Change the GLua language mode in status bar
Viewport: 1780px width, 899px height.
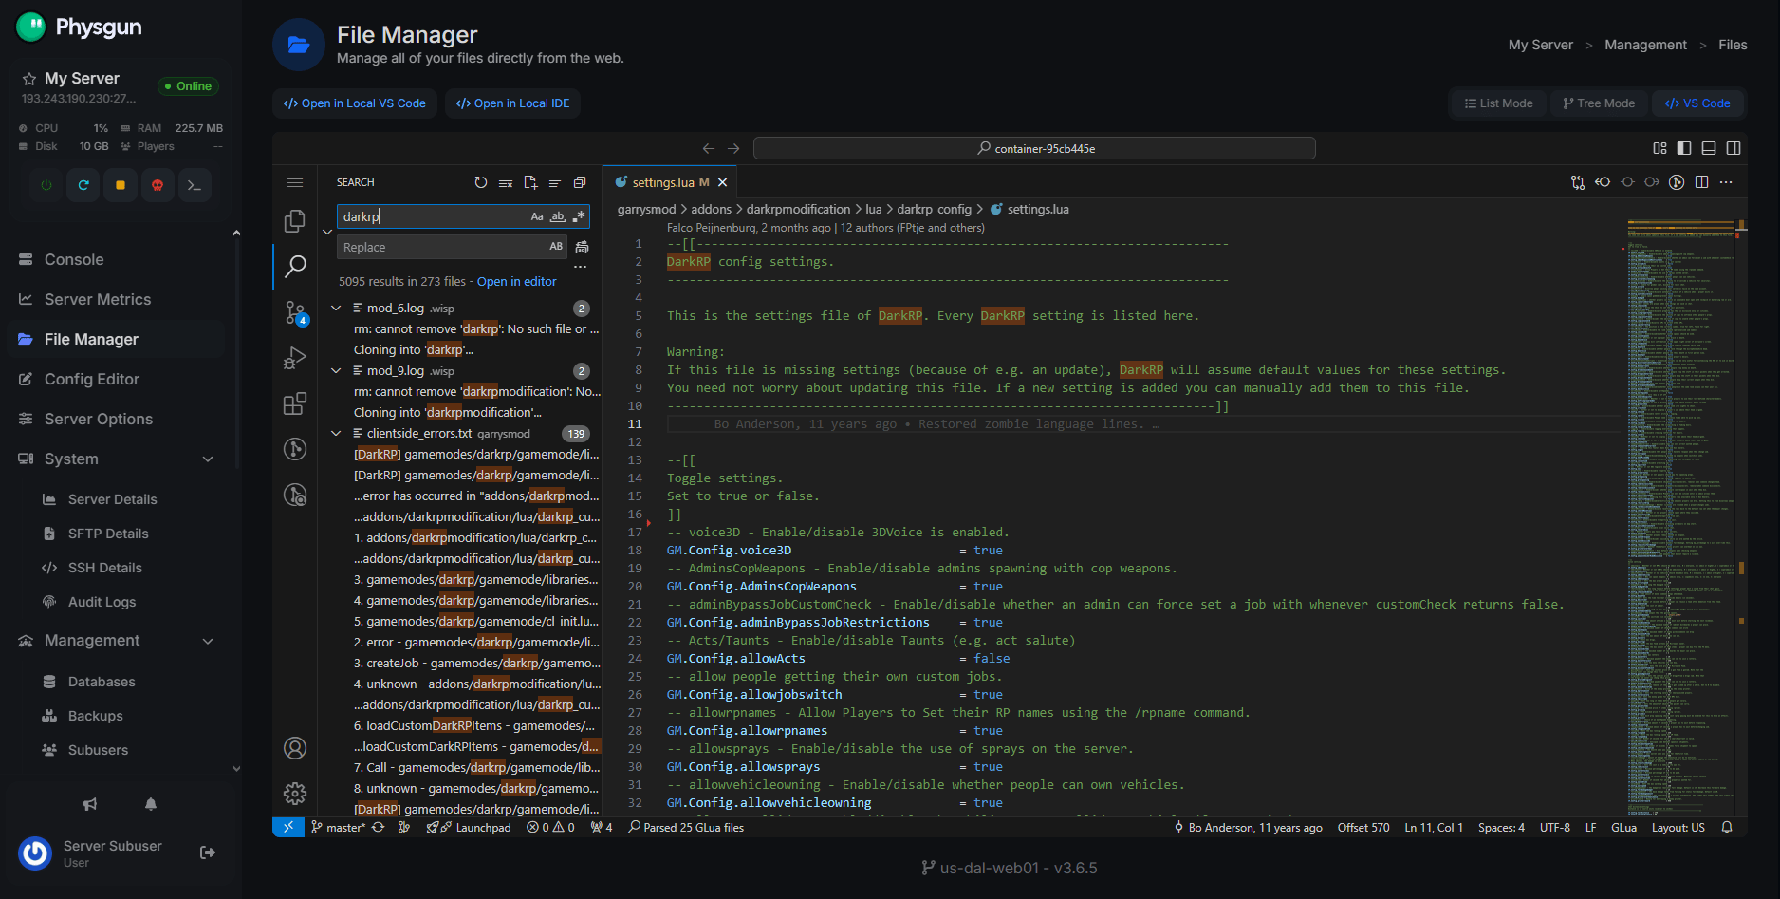click(1623, 828)
